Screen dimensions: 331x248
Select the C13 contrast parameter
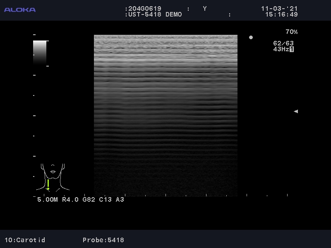106,200
